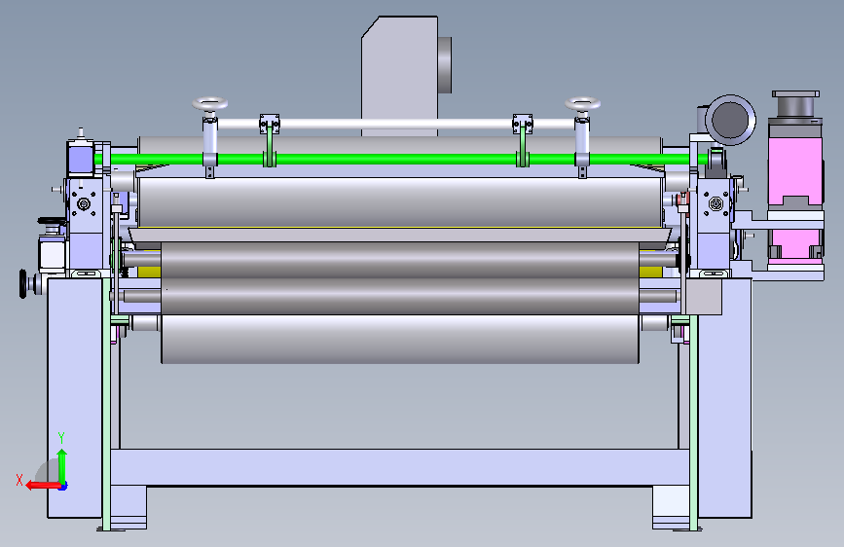Click the "Y" axis label
Viewport: 844px width, 547px height.
(61, 438)
